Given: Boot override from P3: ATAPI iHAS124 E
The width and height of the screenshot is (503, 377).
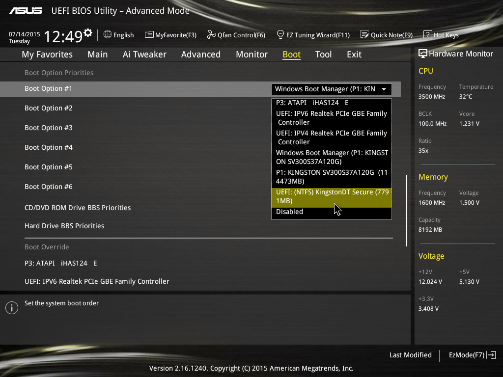Looking at the screenshot, I should [x=60, y=263].
